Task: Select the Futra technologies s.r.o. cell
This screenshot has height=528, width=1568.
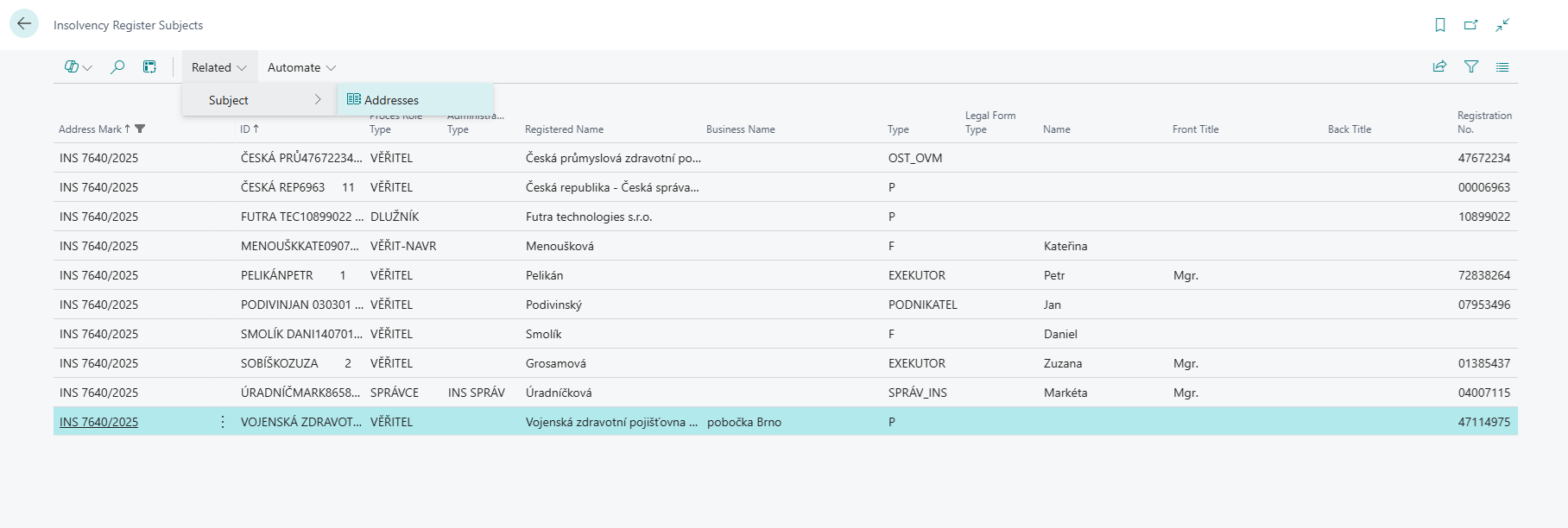Action: click(588, 217)
